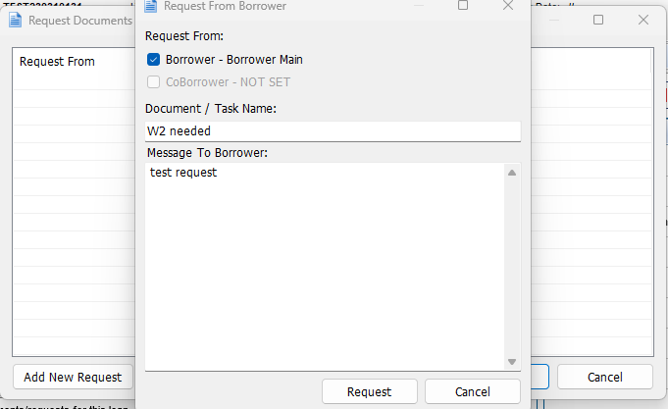Click the partially hidden blue-outlined button beside Cancel

click(540, 377)
